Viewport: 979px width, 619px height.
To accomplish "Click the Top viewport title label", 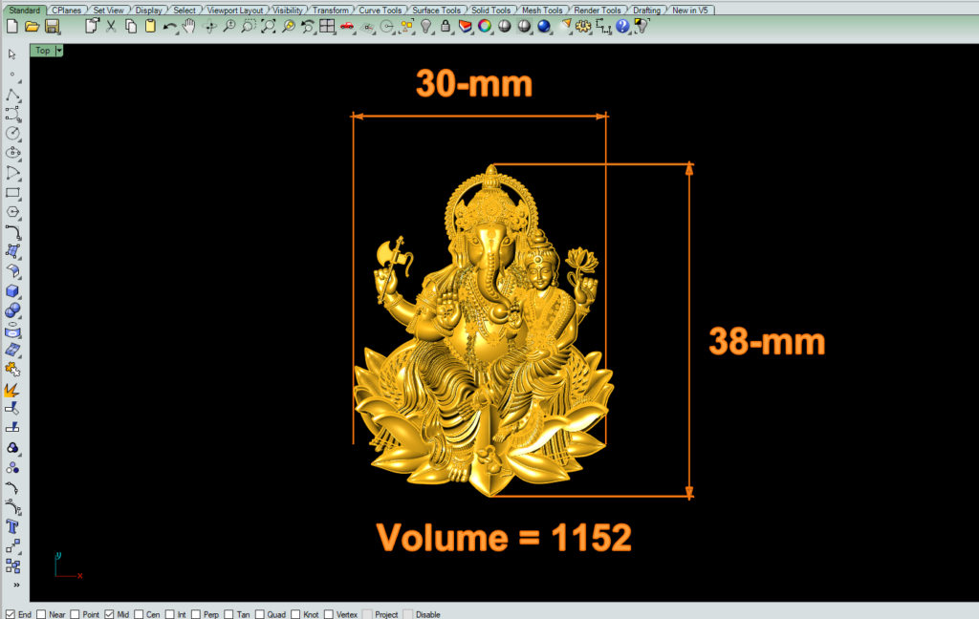I will (x=42, y=51).
